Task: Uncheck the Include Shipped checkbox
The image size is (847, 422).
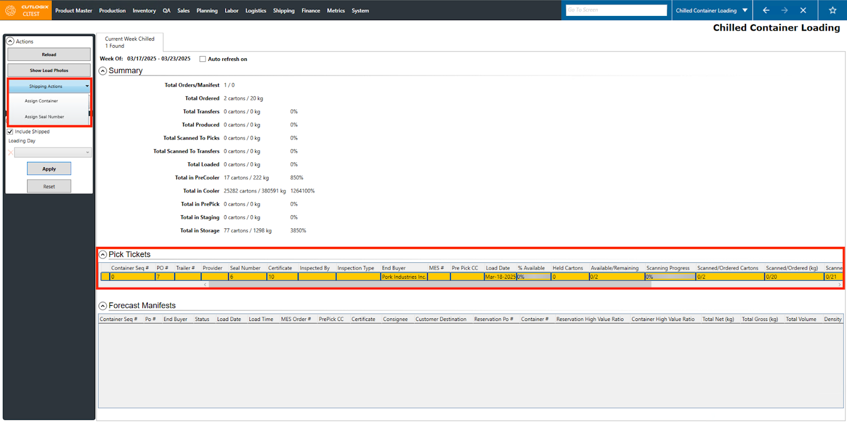Action: (x=10, y=132)
